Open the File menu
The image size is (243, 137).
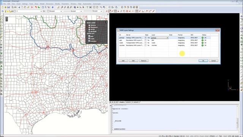point(5,4)
